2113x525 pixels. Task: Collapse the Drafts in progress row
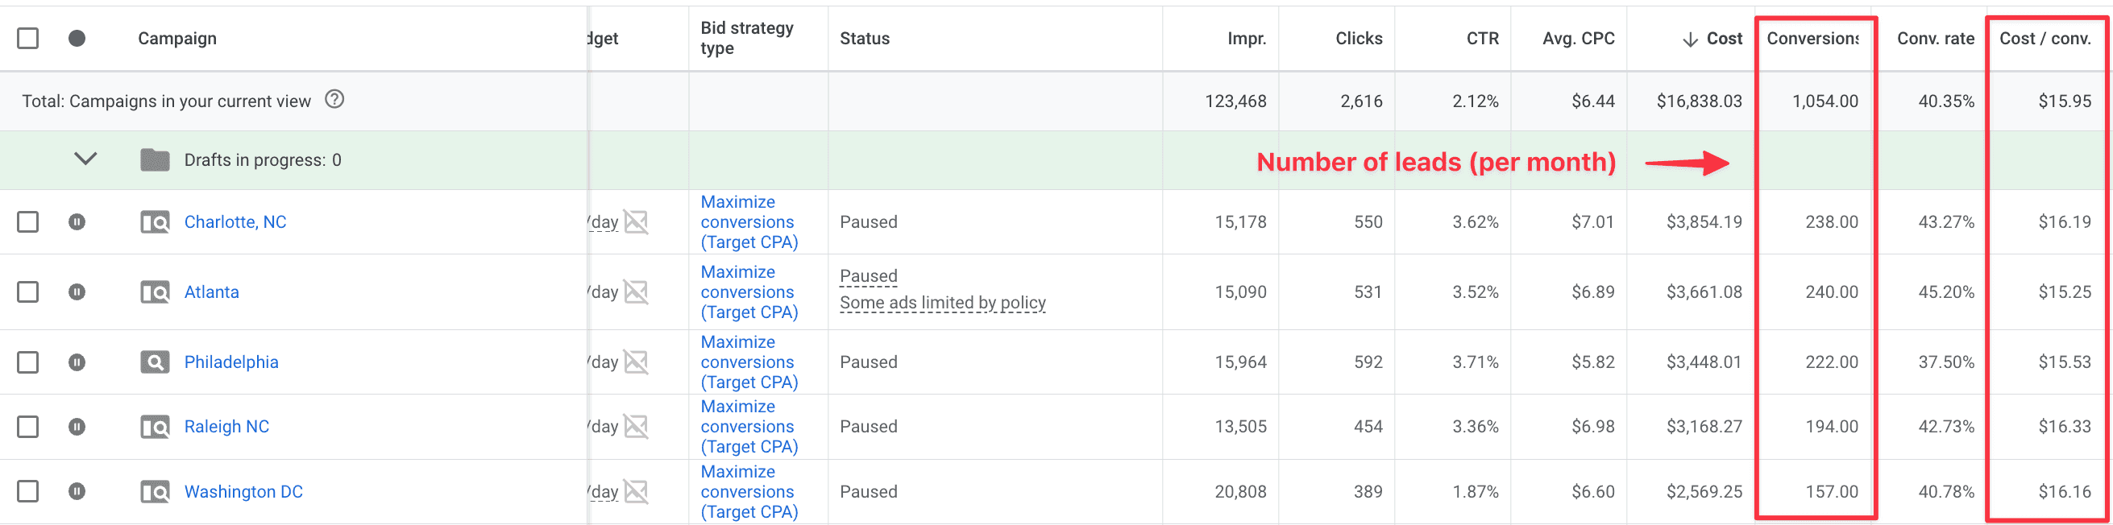[85, 158]
